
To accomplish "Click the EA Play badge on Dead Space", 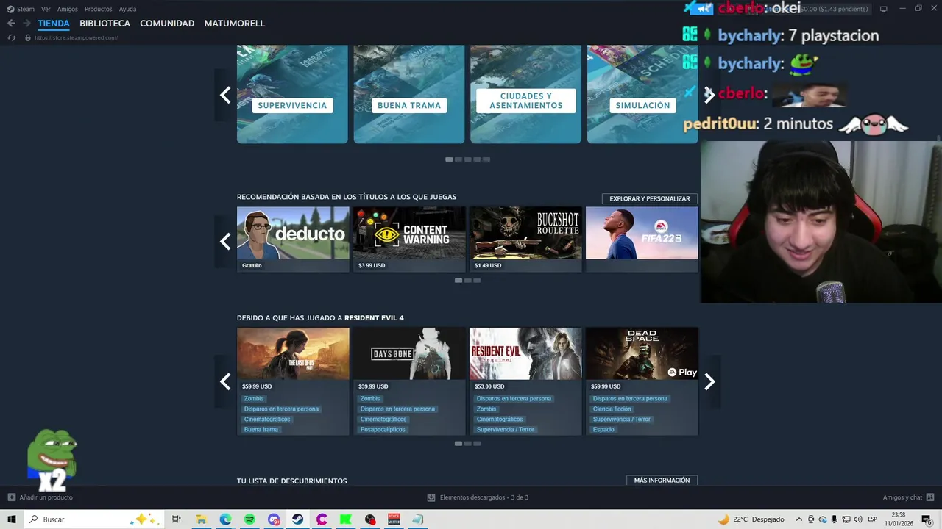I will 682,373.
